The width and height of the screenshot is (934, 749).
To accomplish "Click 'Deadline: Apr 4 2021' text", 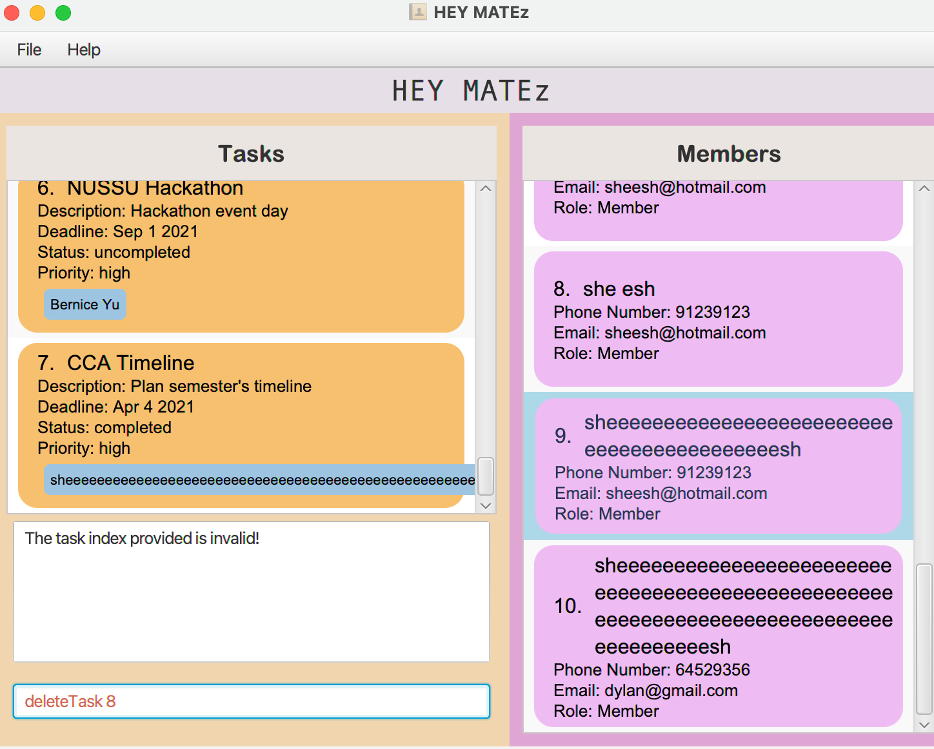I will [115, 407].
